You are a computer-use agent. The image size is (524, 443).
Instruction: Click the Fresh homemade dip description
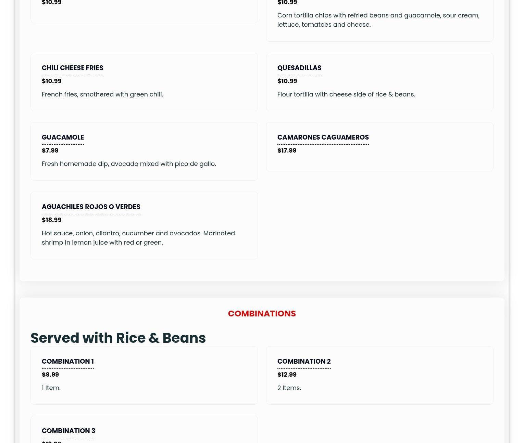click(129, 164)
